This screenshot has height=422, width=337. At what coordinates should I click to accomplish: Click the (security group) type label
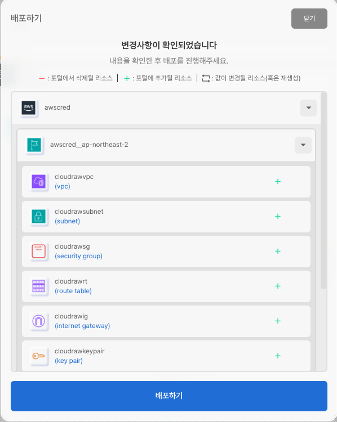78,256
